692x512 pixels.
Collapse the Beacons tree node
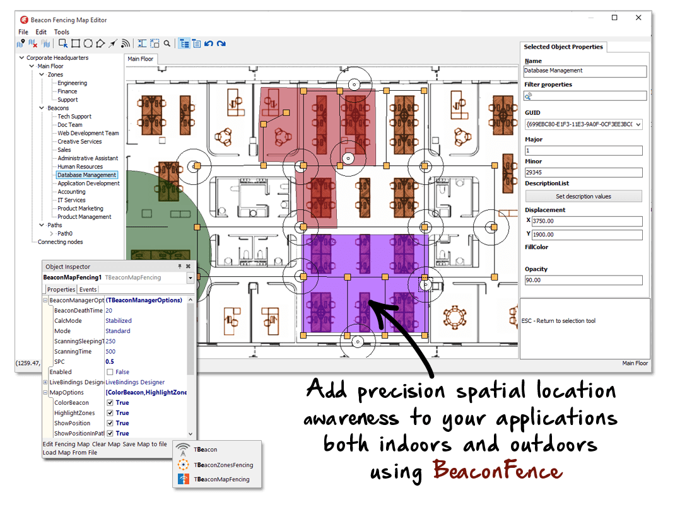point(42,108)
